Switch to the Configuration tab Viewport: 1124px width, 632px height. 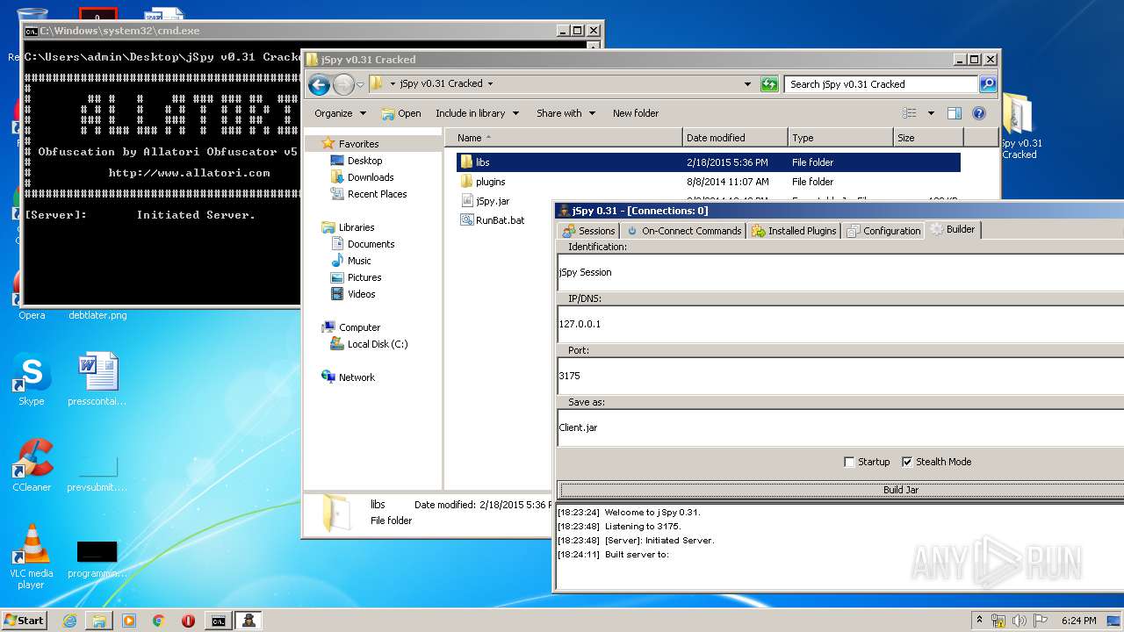(883, 231)
